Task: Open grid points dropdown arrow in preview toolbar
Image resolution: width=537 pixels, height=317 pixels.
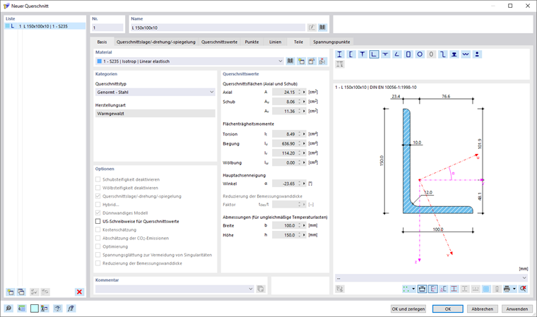Action: pyautogui.click(x=413, y=289)
